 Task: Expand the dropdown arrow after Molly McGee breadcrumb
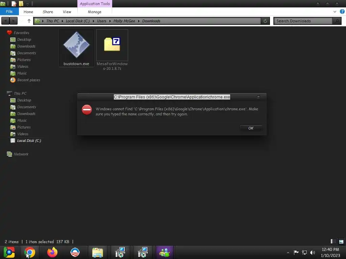tap(139, 21)
